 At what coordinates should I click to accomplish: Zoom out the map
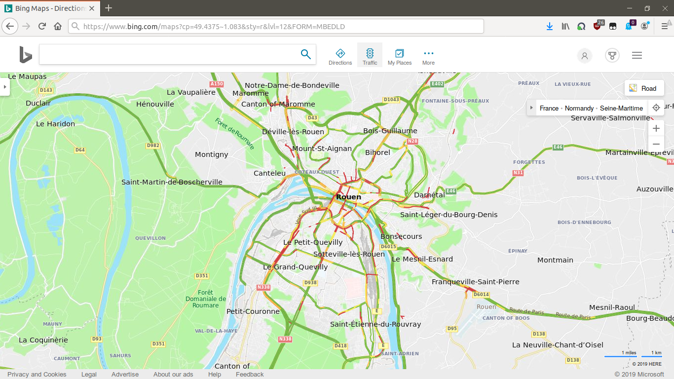(656, 144)
